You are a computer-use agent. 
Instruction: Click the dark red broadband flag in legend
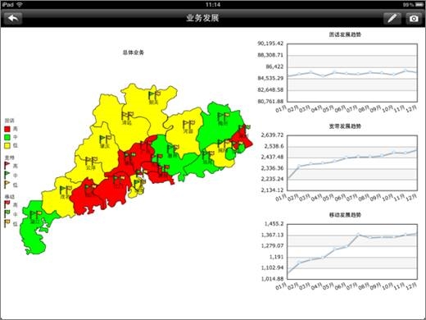[x=7, y=165]
